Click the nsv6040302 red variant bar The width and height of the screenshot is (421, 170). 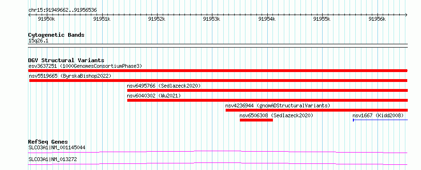(267, 100)
